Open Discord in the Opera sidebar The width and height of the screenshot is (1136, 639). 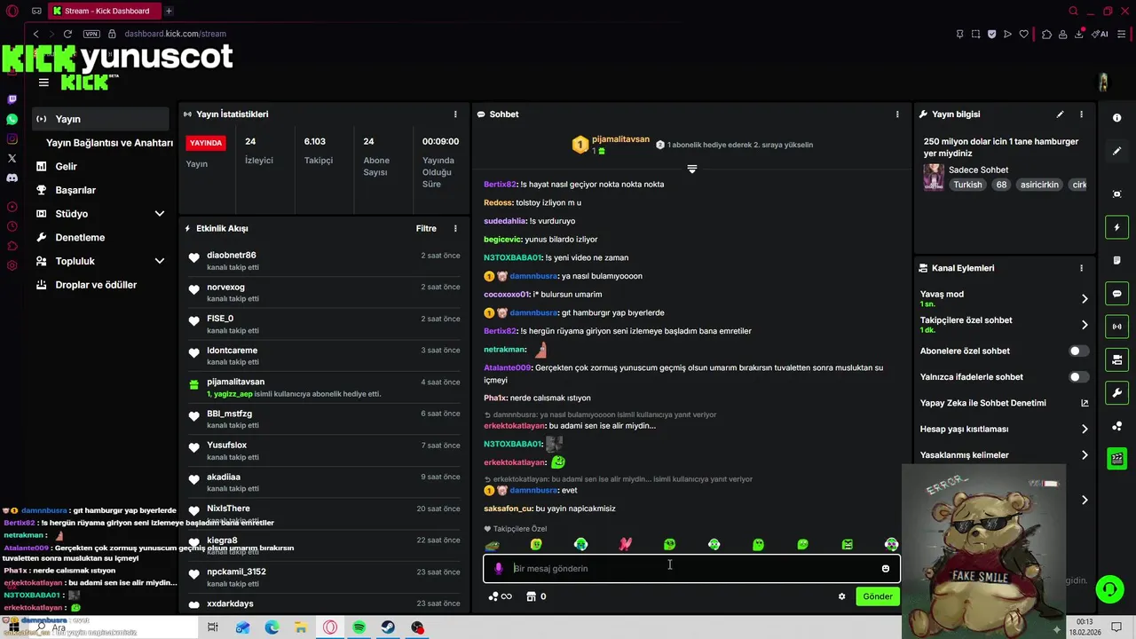(x=12, y=177)
